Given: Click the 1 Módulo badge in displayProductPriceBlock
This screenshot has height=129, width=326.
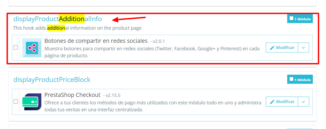Looking at the screenshot, I should 300,79.
